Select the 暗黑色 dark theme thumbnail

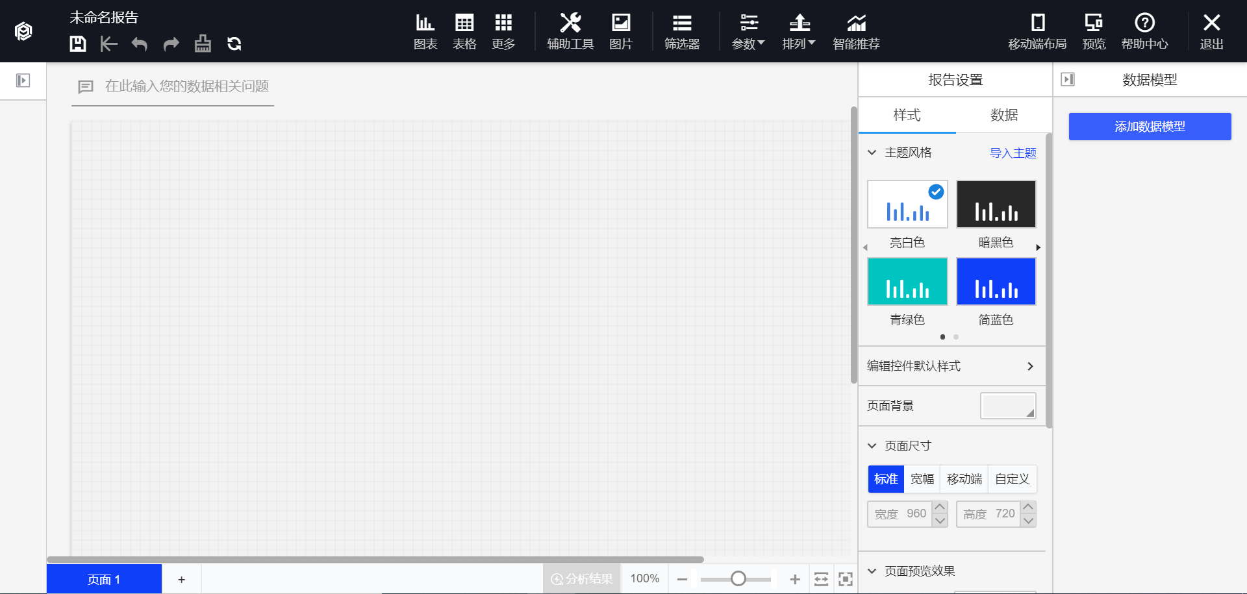996,204
